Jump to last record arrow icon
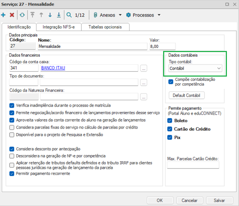 point(59,15)
